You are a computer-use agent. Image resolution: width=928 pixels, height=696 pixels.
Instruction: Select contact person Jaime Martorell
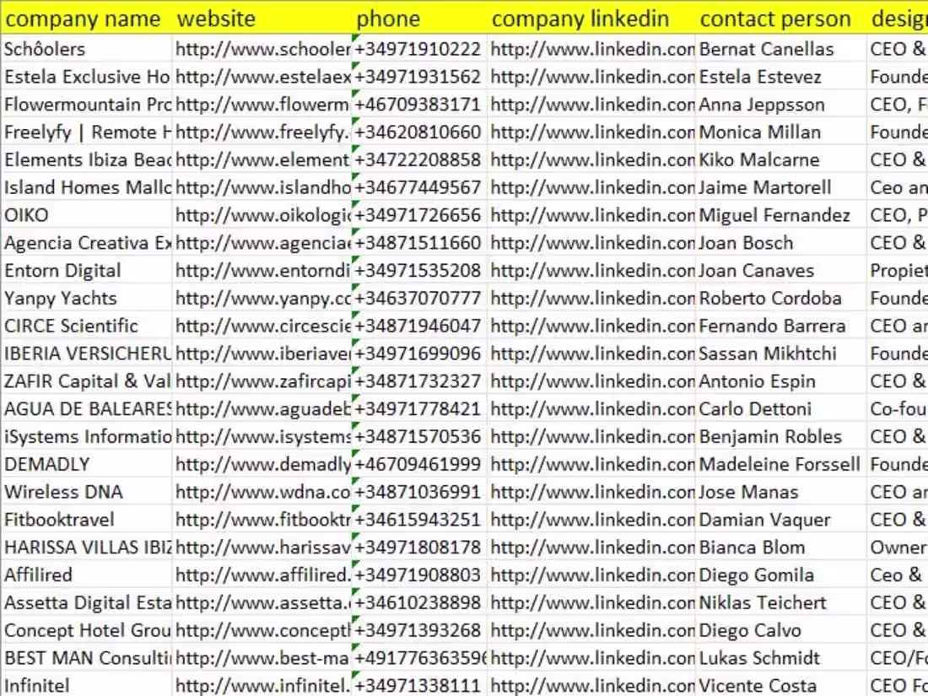coord(781,187)
